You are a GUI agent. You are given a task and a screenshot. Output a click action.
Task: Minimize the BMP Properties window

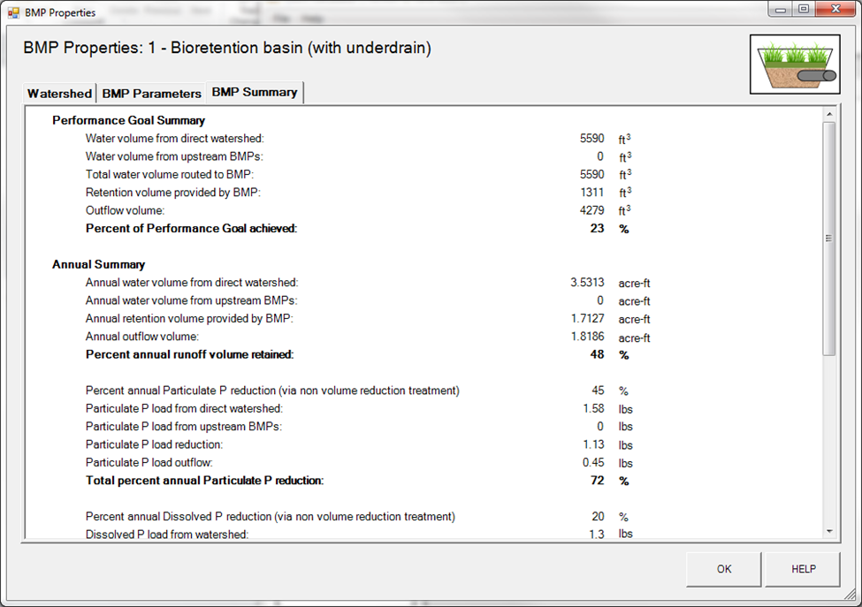(x=780, y=10)
